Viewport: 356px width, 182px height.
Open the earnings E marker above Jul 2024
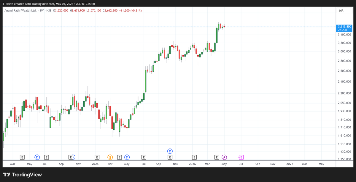[46, 157]
